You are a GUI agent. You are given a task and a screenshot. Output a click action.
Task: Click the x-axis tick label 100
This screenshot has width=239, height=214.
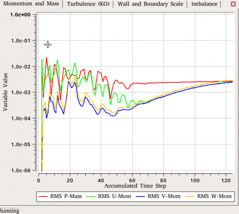point(195,181)
